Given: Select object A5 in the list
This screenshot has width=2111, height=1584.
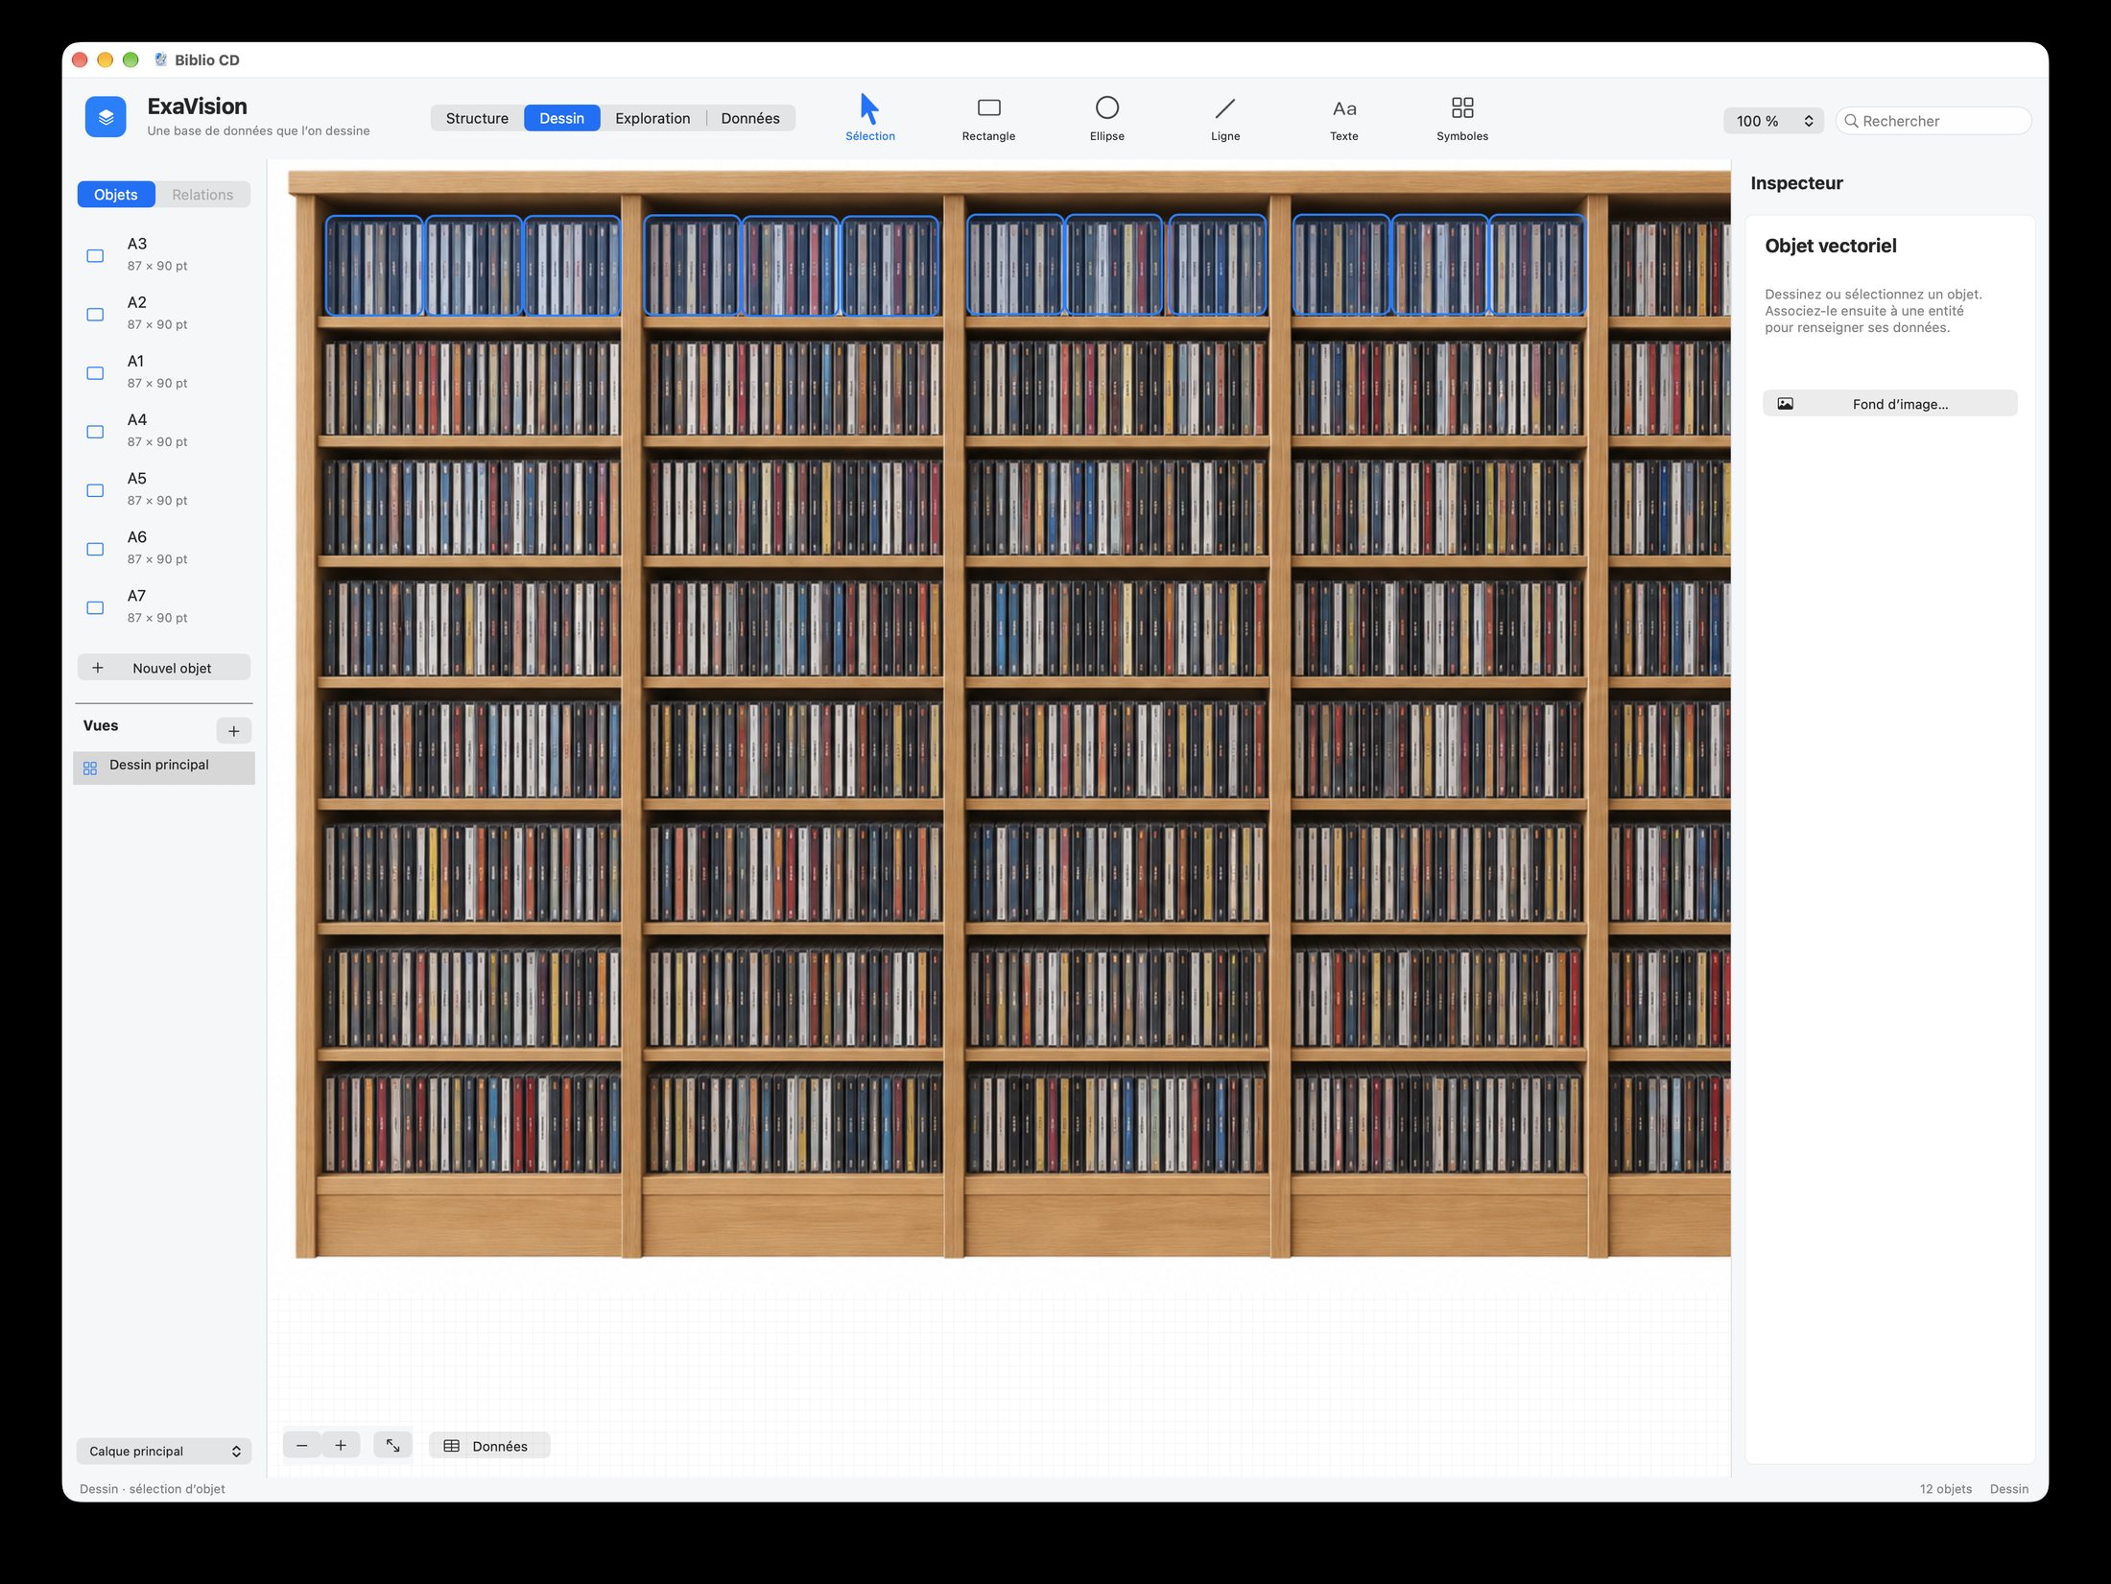Looking at the screenshot, I should point(164,488).
